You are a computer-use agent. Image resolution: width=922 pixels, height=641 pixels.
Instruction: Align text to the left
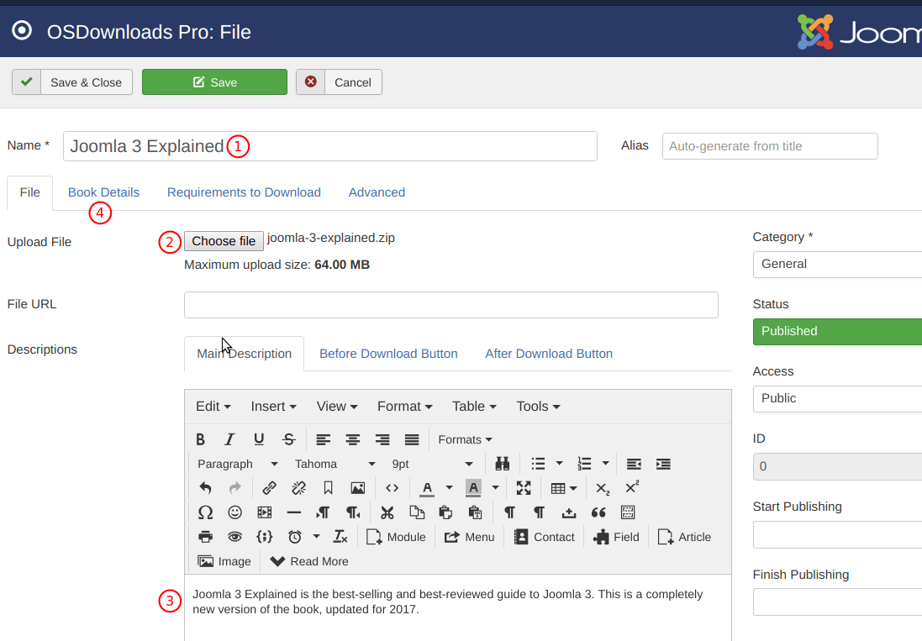(x=323, y=439)
